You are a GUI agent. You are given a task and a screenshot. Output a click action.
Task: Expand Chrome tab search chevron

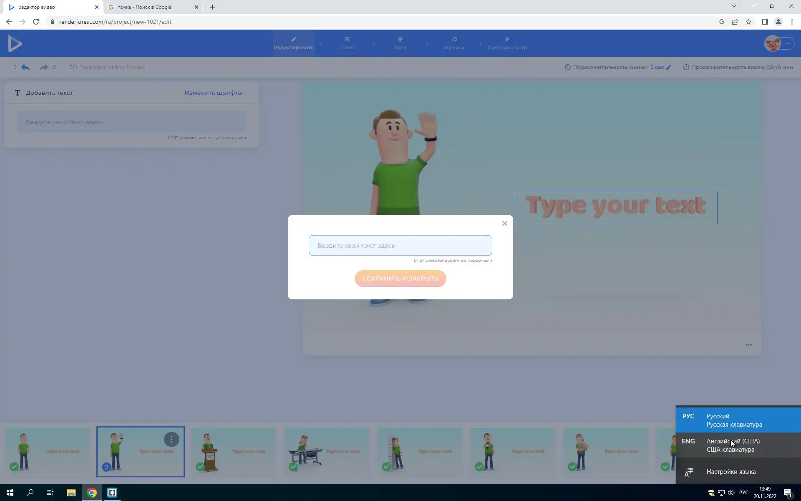[733, 6]
